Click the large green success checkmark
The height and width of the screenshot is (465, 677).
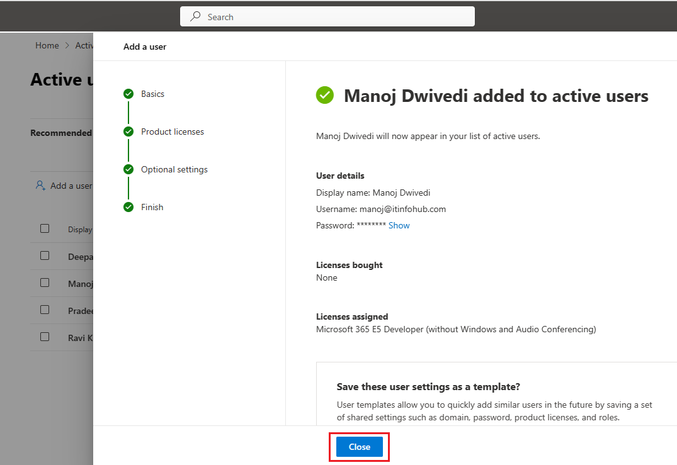325,96
